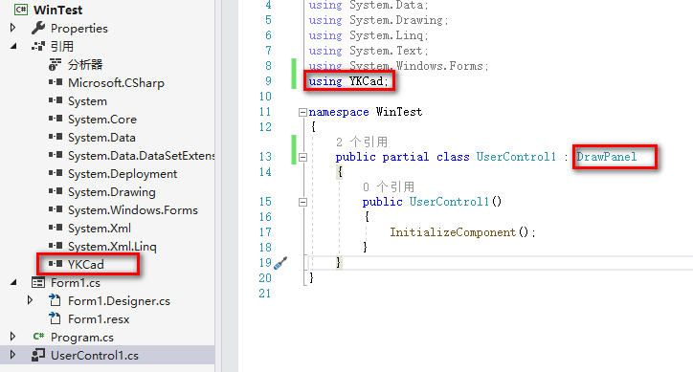The width and height of the screenshot is (693, 372).
Task: Collapse the Form1.cs tree node
Action: 13,282
